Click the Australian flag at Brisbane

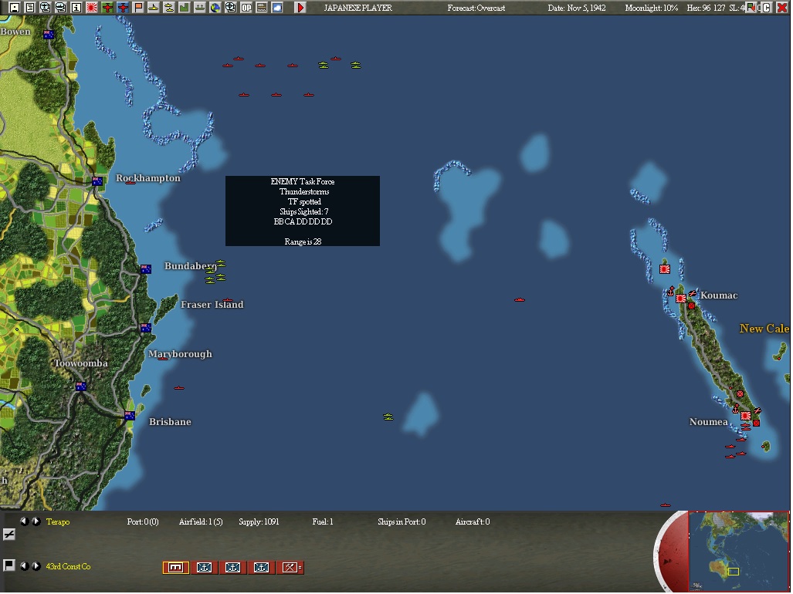130,416
